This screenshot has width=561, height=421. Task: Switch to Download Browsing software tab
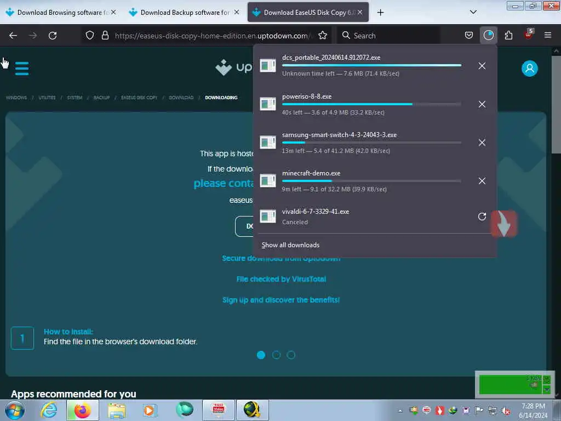pos(61,13)
